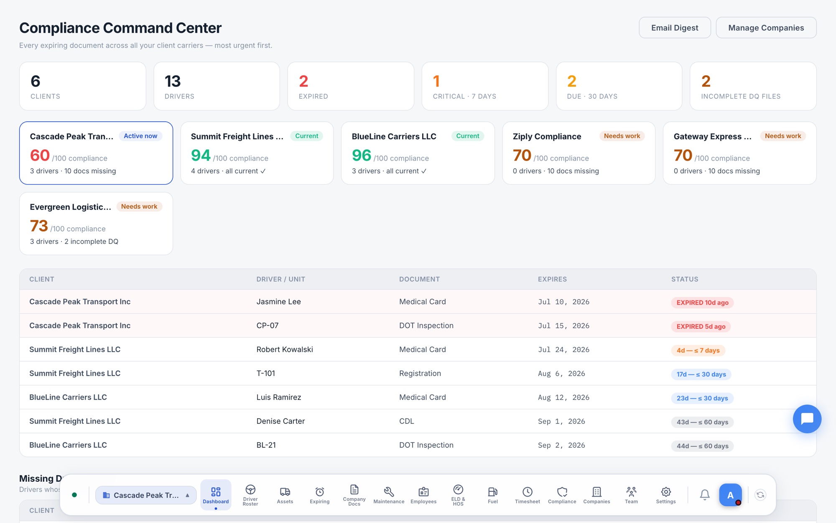
Task: Click the Active now badge
Action: tap(140, 136)
